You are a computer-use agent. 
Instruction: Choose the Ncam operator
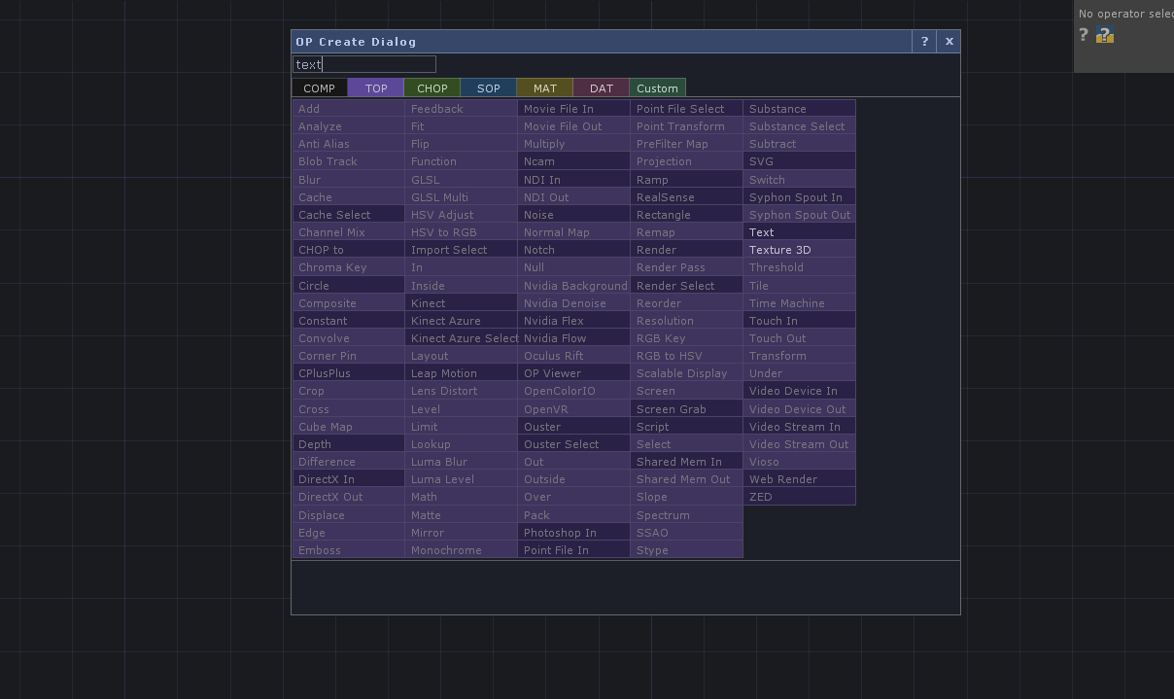click(x=574, y=161)
